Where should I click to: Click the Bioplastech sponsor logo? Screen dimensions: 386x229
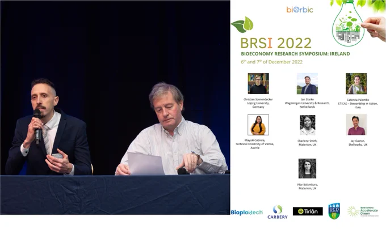(x=247, y=213)
